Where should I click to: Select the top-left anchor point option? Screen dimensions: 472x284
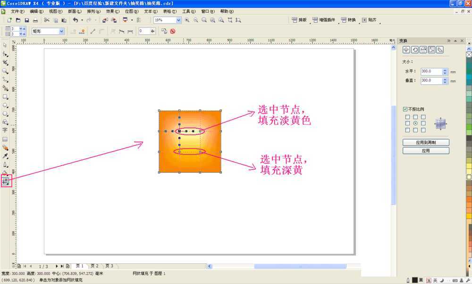click(406, 117)
